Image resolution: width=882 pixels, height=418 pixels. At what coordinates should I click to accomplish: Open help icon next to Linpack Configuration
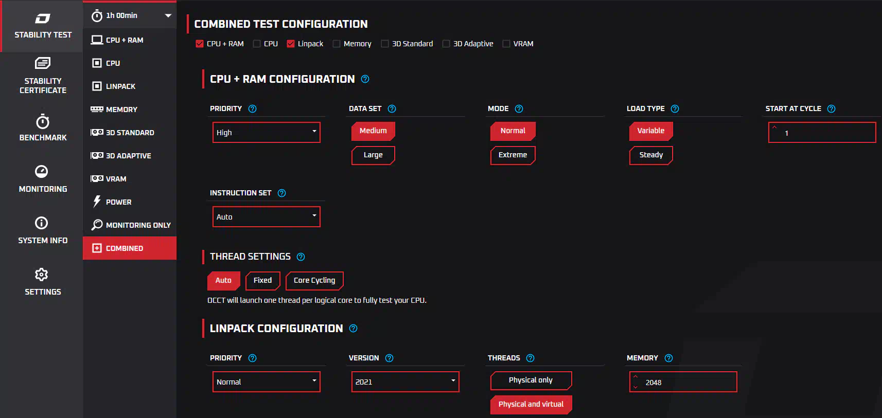coord(354,328)
